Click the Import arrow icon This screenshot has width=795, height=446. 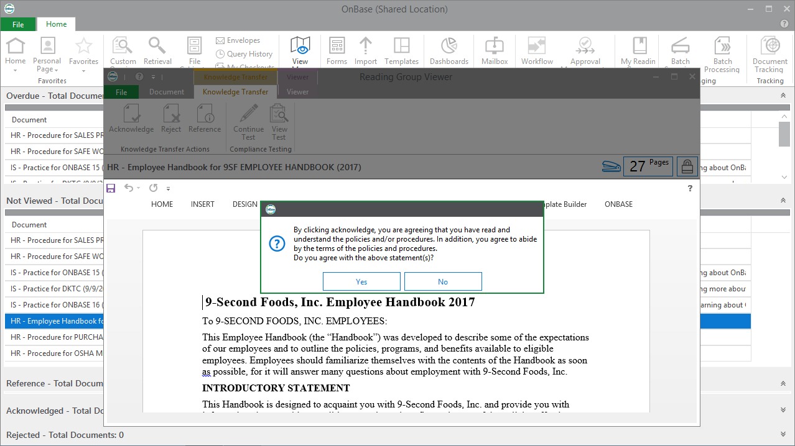pos(366,50)
